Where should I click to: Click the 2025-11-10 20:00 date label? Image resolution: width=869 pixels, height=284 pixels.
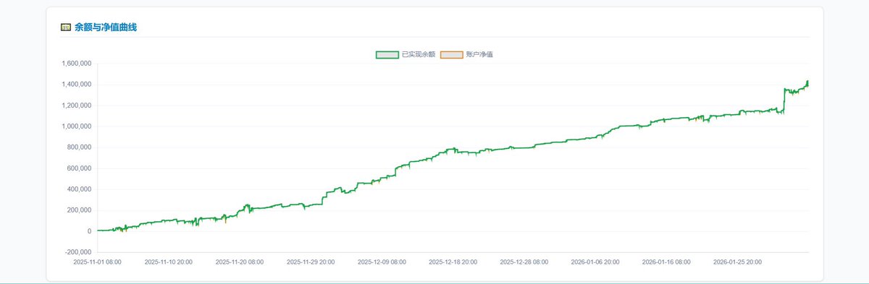(x=169, y=262)
